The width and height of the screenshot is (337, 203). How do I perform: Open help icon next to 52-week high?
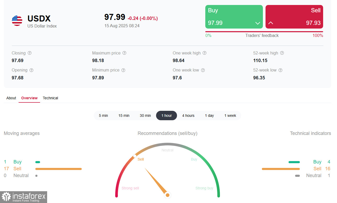pos(282,53)
